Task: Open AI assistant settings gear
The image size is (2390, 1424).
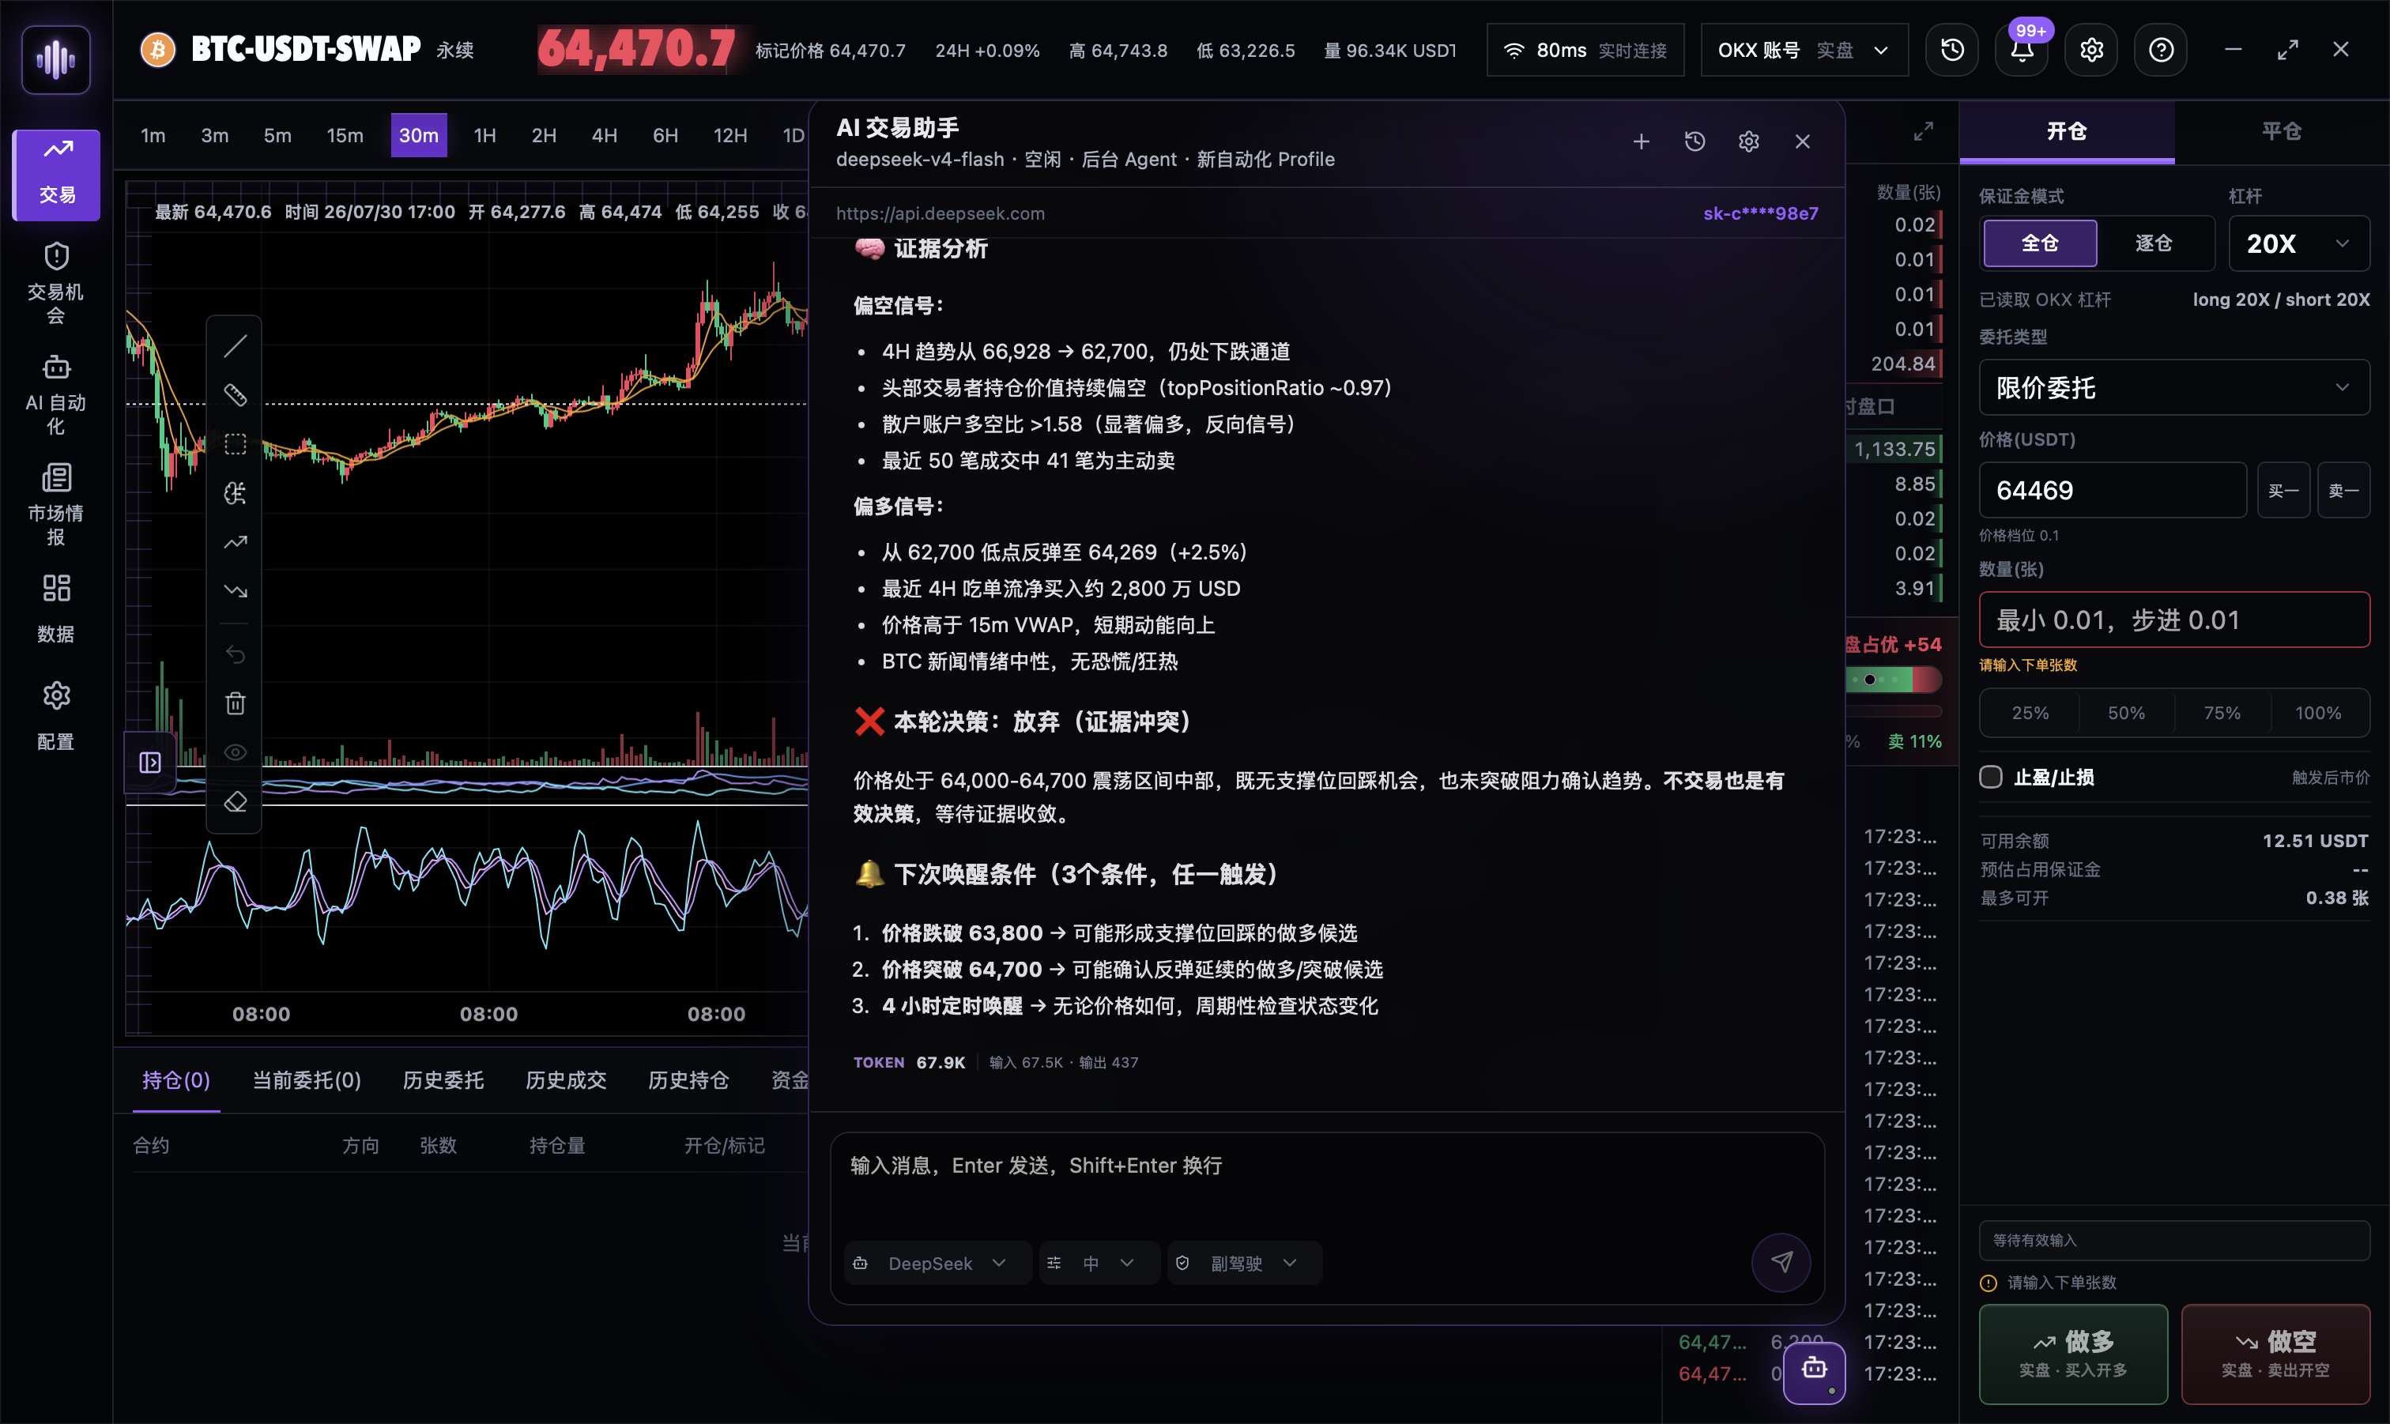Action: point(1749,142)
